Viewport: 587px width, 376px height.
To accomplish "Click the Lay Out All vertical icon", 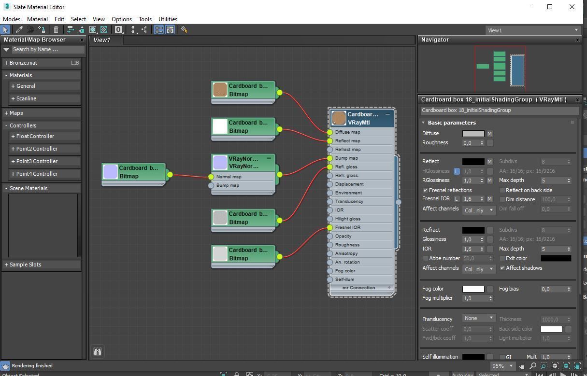I will pyautogui.click(x=134, y=29).
